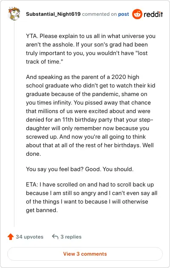Click the word "done." ending the second paragraph
This screenshot has height=268, width=170.
point(33,154)
